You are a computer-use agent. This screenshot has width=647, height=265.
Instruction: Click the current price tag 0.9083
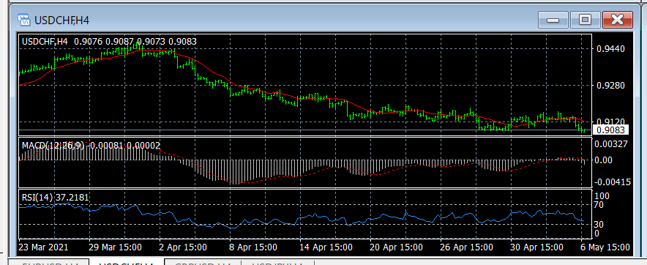click(610, 130)
